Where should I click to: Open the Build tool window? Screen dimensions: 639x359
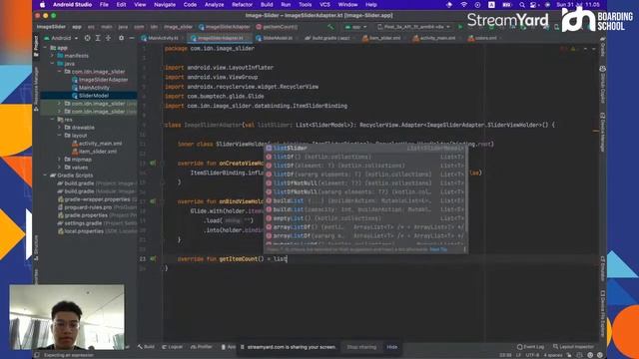[146, 347]
